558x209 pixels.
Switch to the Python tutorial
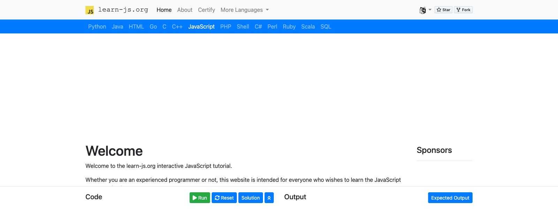click(x=97, y=26)
